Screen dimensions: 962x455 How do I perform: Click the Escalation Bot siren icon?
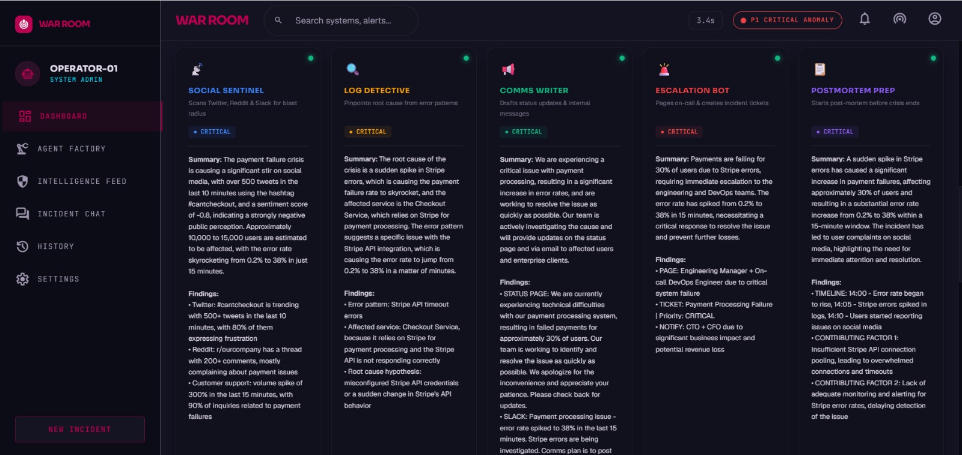(664, 70)
